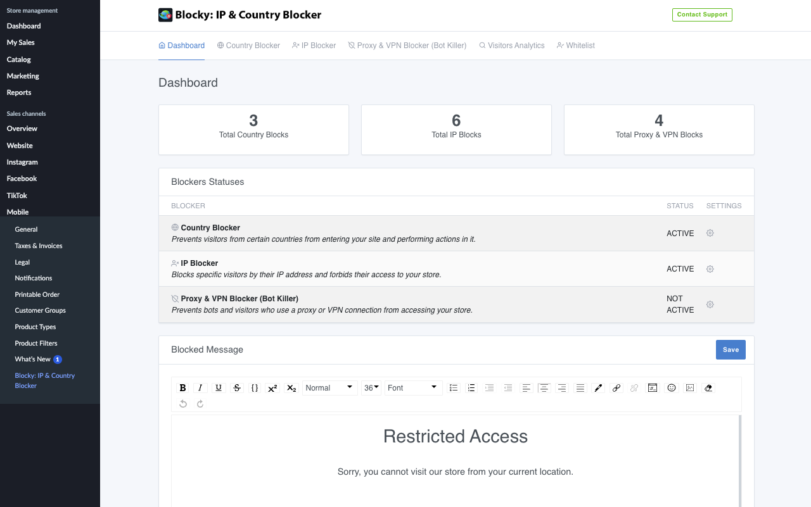Viewport: 811px width, 507px height.
Task: Click the outdent icon in editor toolbar
Action: point(508,388)
